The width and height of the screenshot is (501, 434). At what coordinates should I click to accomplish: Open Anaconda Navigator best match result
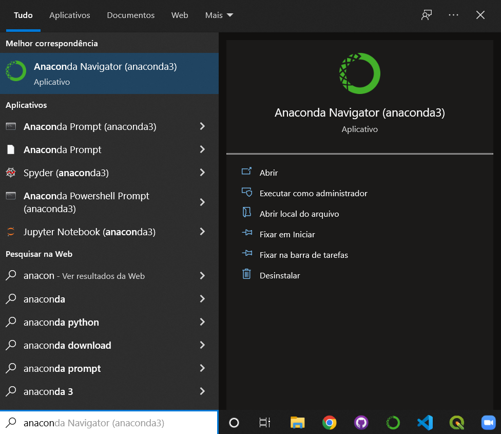(109, 73)
